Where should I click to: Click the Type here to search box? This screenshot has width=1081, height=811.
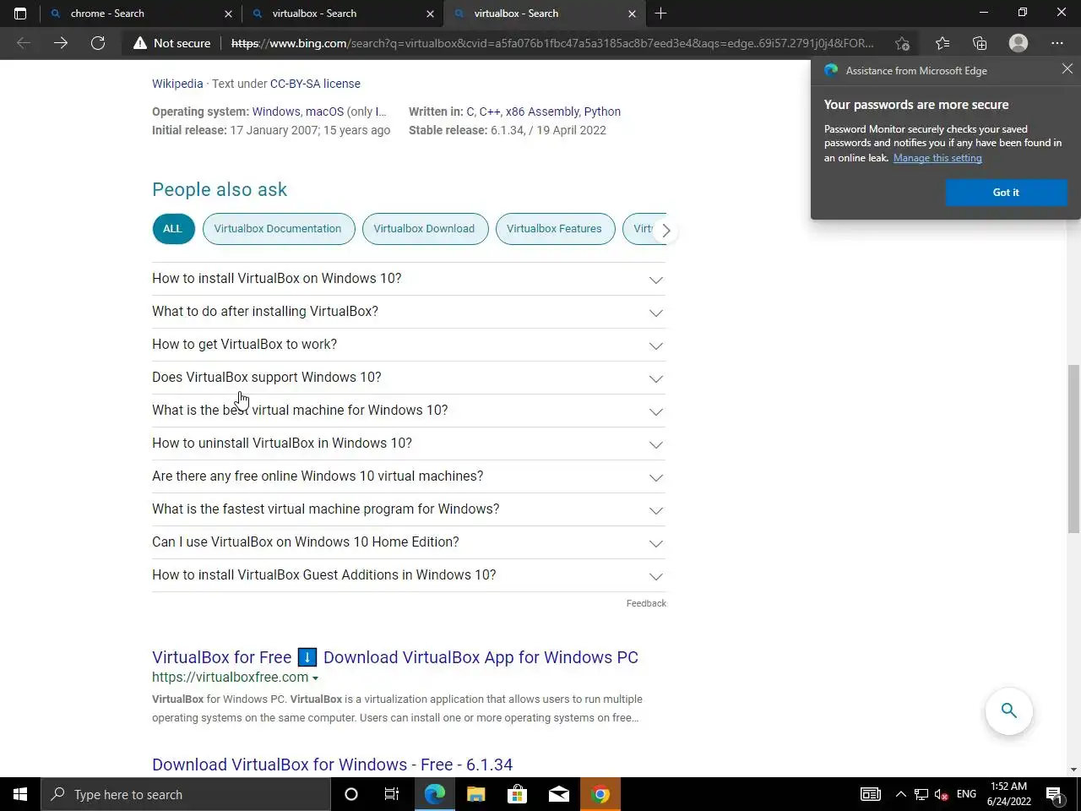186,794
